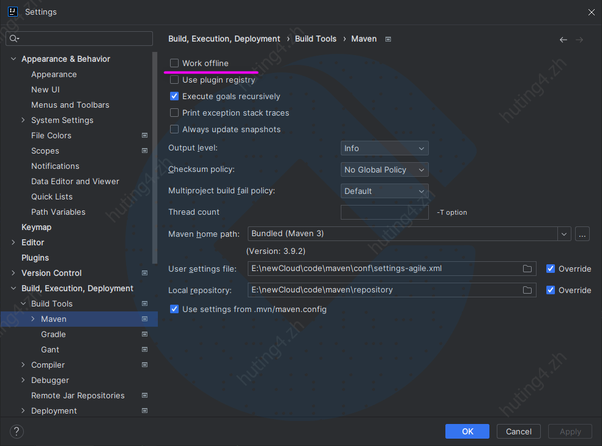Click the User settings file path field
The height and width of the screenshot is (446, 602).
coord(392,269)
